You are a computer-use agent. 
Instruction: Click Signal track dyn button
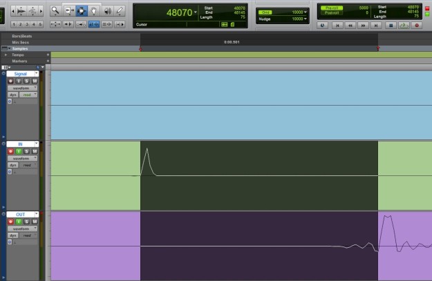pos(13,95)
